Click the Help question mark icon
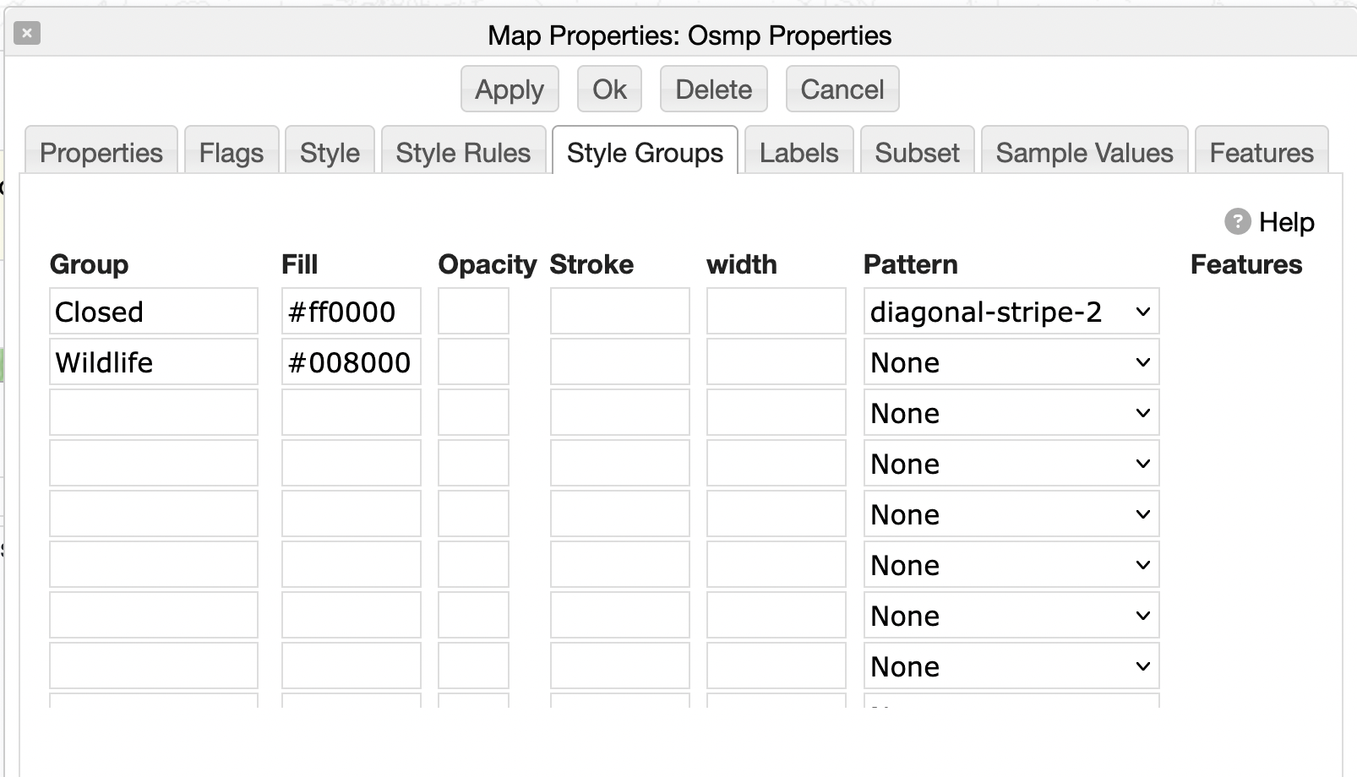The image size is (1357, 777). pyautogui.click(x=1237, y=222)
